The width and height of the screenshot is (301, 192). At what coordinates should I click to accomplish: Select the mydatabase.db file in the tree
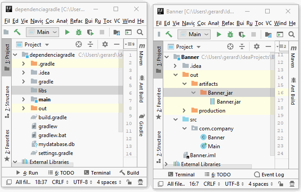click(56, 144)
